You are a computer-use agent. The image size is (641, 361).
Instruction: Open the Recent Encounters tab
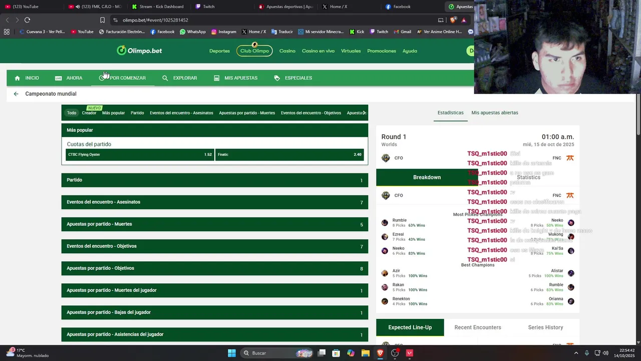[478, 327]
